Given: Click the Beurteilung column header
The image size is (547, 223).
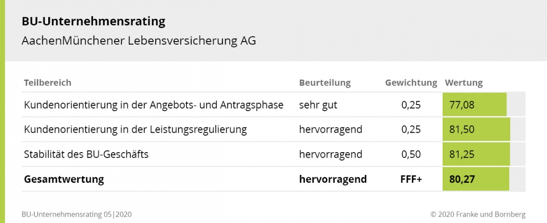Looking at the screenshot, I should (325, 83).
